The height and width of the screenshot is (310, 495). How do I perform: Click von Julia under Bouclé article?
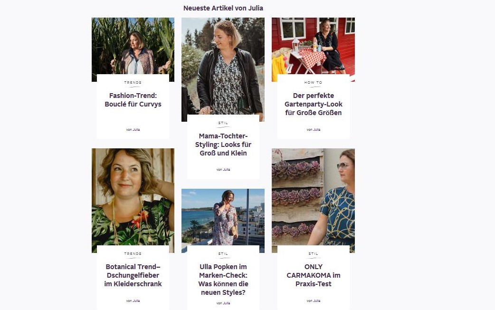click(133, 129)
